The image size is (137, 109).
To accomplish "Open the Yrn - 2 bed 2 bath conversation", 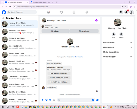I will pyautogui.click(x=19, y=47).
